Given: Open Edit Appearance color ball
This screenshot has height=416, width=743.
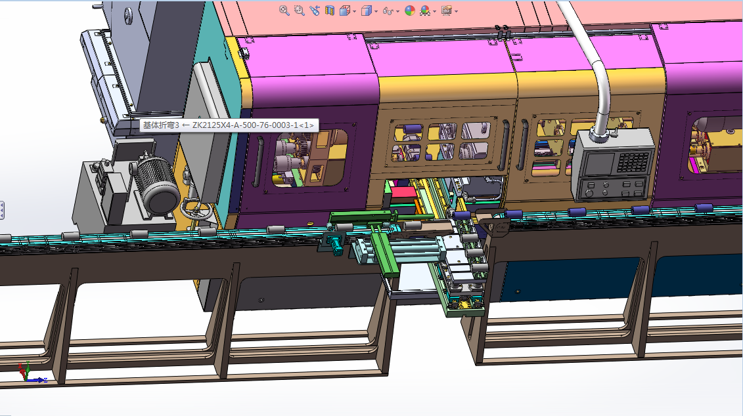Looking at the screenshot, I should coord(409,10).
